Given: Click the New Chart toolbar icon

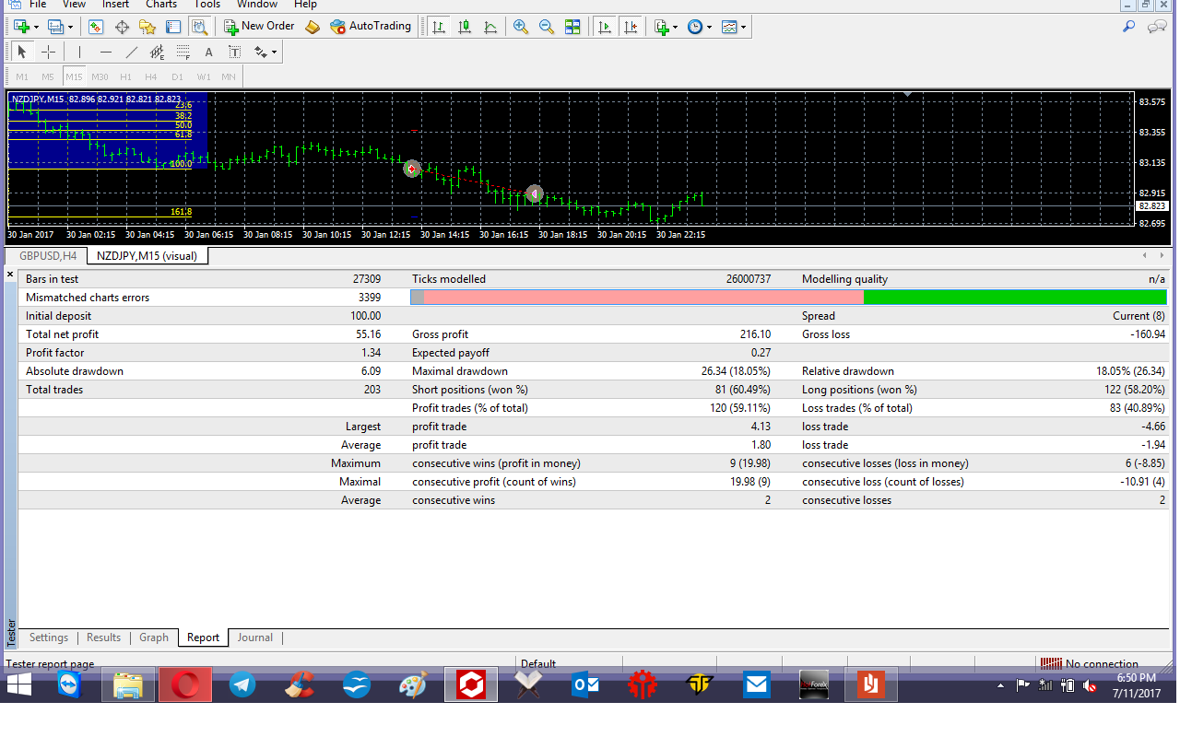Looking at the screenshot, I should 19,27.
